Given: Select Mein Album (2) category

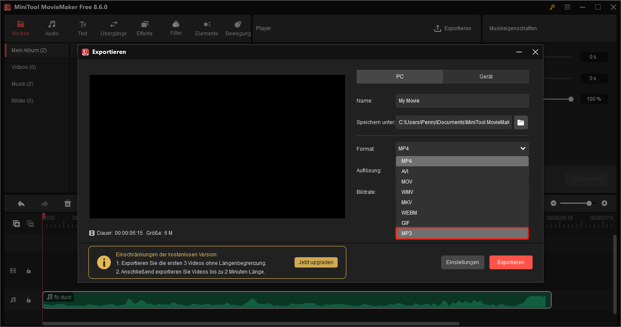Looking at the screenshot, I should (37, 50).
